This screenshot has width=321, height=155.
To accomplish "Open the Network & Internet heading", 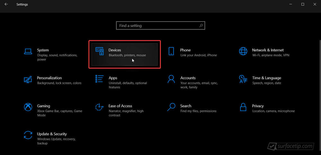I will pyautogui.click(x=268, y=50).
